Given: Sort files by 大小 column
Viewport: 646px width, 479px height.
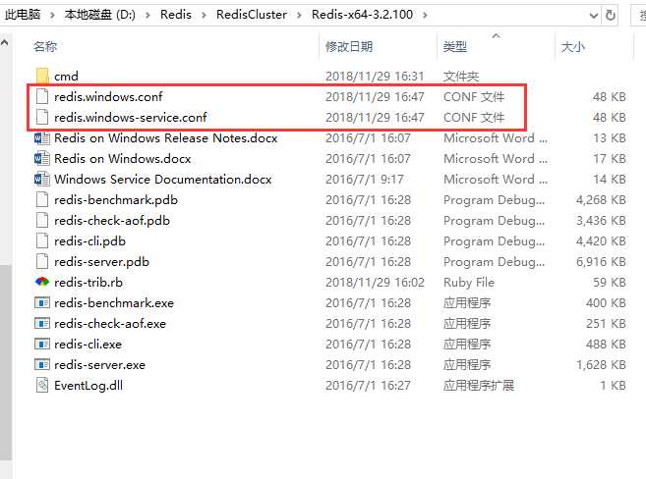Looking at the screenshot, I should click(x=572, y=46).
